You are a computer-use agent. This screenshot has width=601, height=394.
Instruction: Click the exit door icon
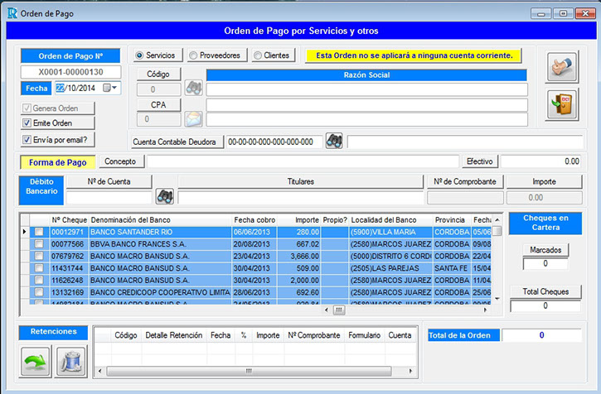pyautogui.click(x=563, y=104)
